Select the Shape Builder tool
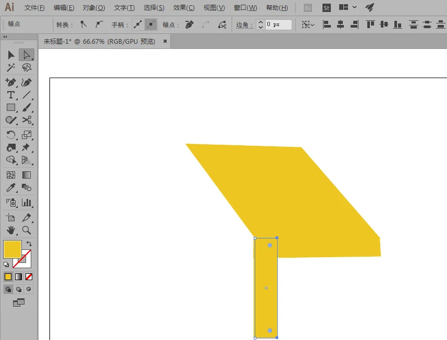 [x=11, y=160]
